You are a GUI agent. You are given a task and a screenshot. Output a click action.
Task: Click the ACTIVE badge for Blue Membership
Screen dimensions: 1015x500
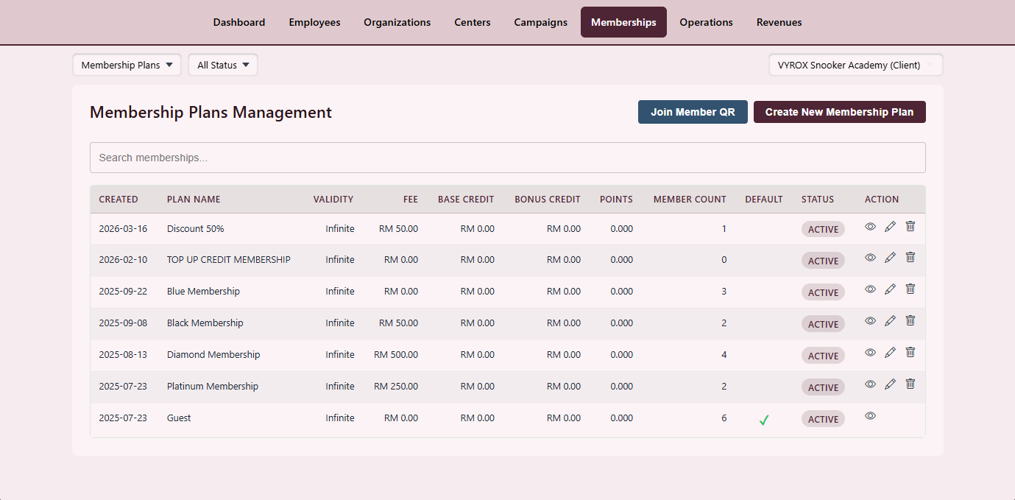823,292
